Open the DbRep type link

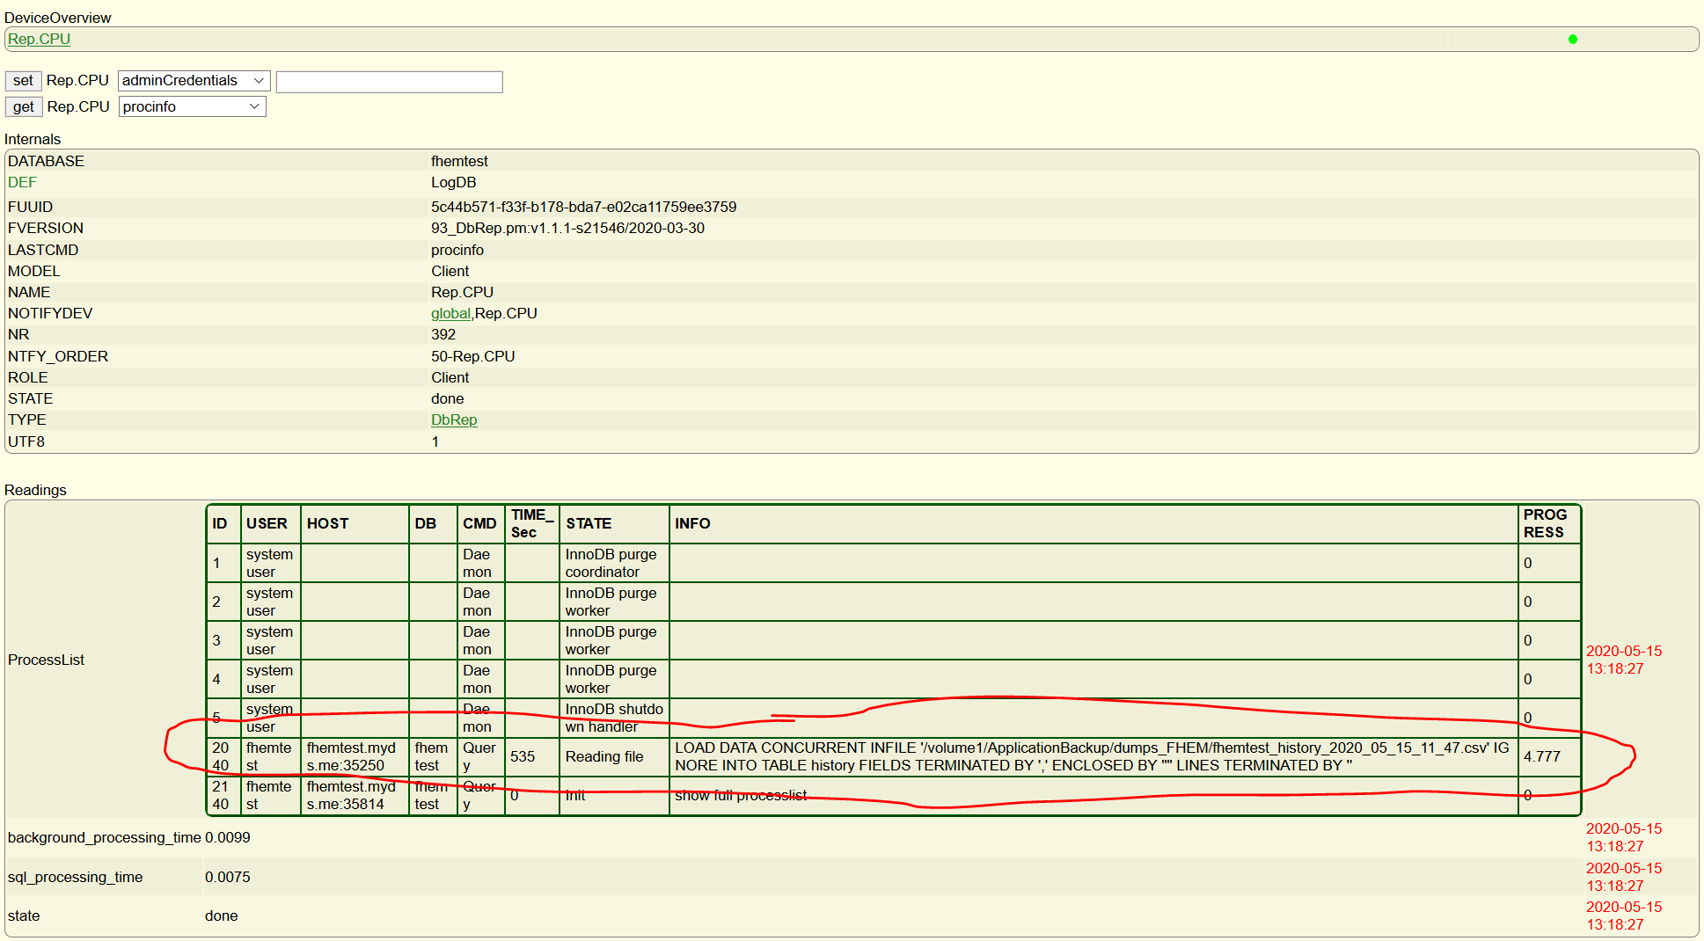[x=454, y=420]
